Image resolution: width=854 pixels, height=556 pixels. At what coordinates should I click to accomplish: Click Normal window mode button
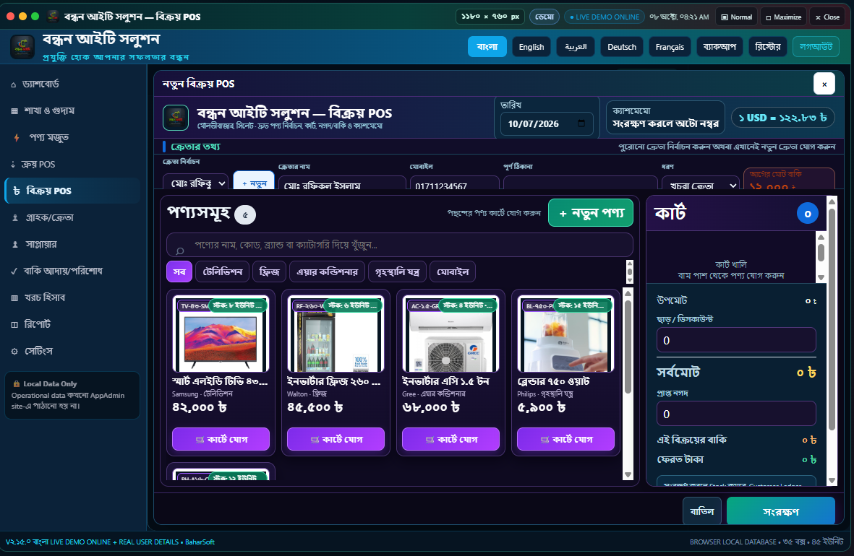pos(736,17)
